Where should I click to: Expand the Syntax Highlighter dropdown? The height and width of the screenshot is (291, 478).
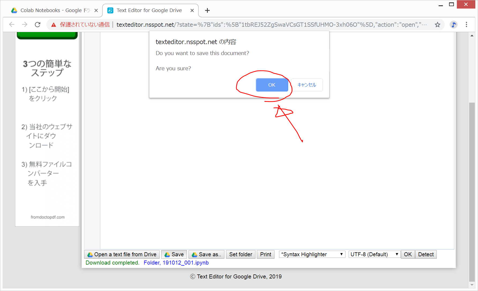coord(312,254)
